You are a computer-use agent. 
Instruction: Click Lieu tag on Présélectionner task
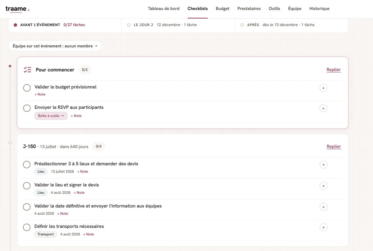(x=41, y=172)
